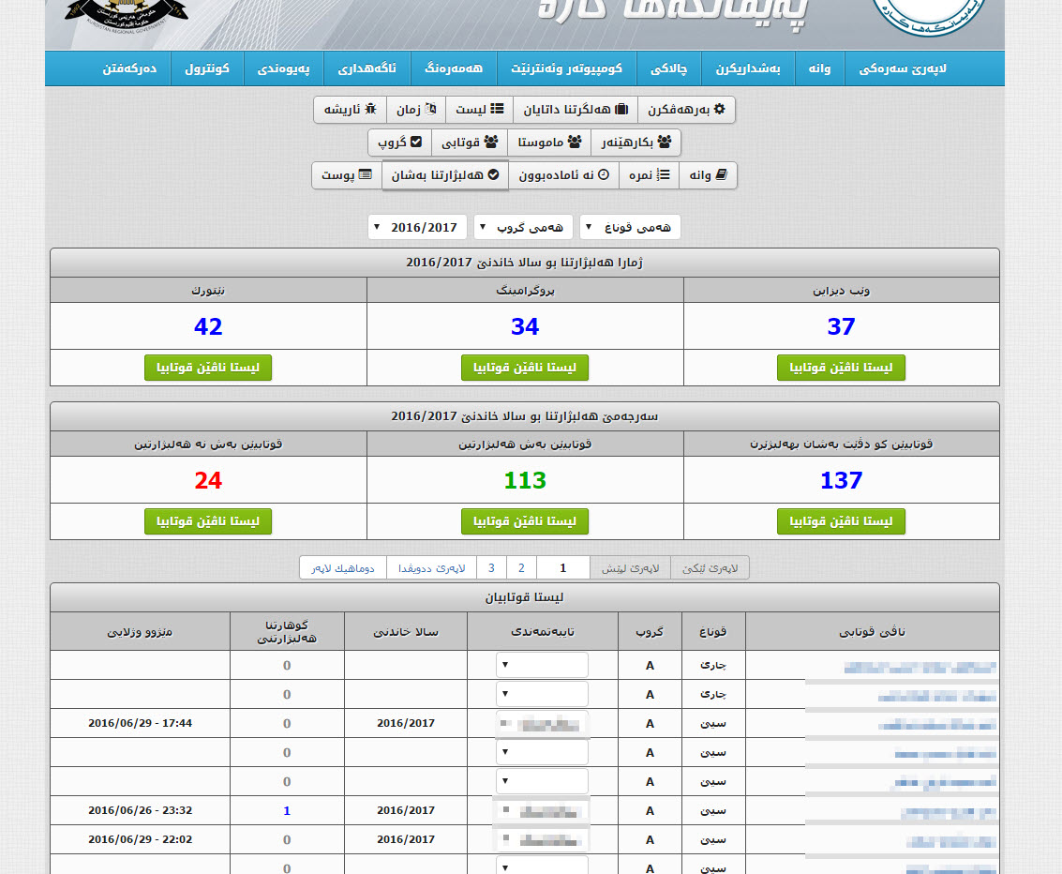The image size is (1062, 874).
Task: Open the ماموستا teachers group button
Action: [548, 143]
